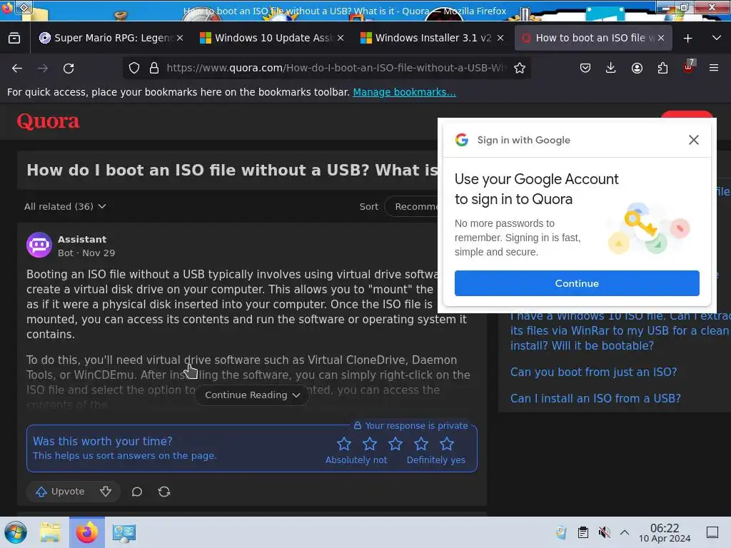Show hidden tray icons arrow
Image resolution: width=731 pixels, height=548 pixels.
click(625, 532)
